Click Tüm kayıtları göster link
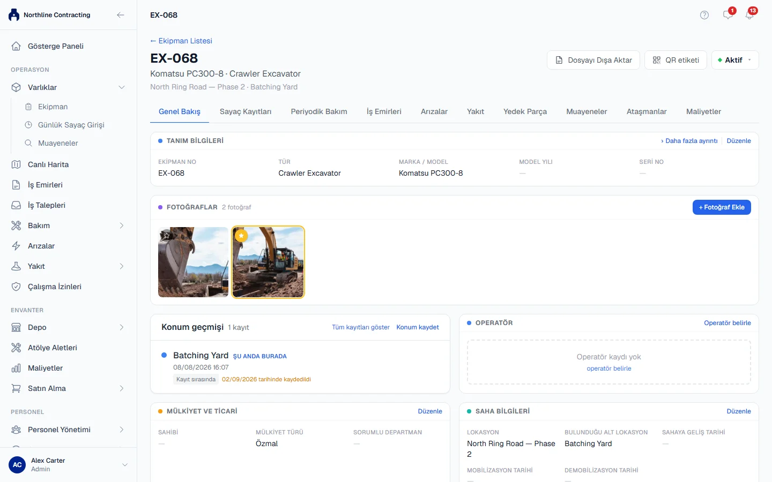 361,327
